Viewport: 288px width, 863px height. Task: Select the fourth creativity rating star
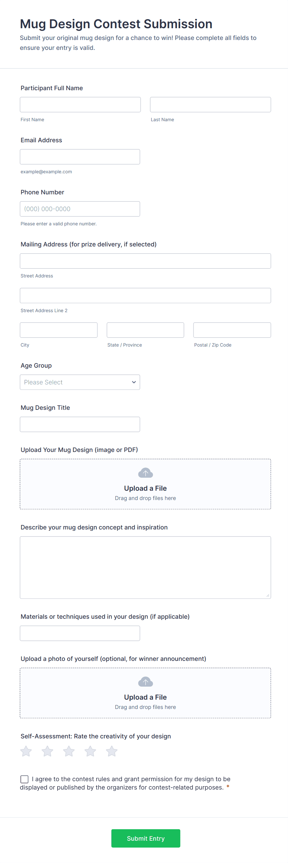tap(90, 751)
